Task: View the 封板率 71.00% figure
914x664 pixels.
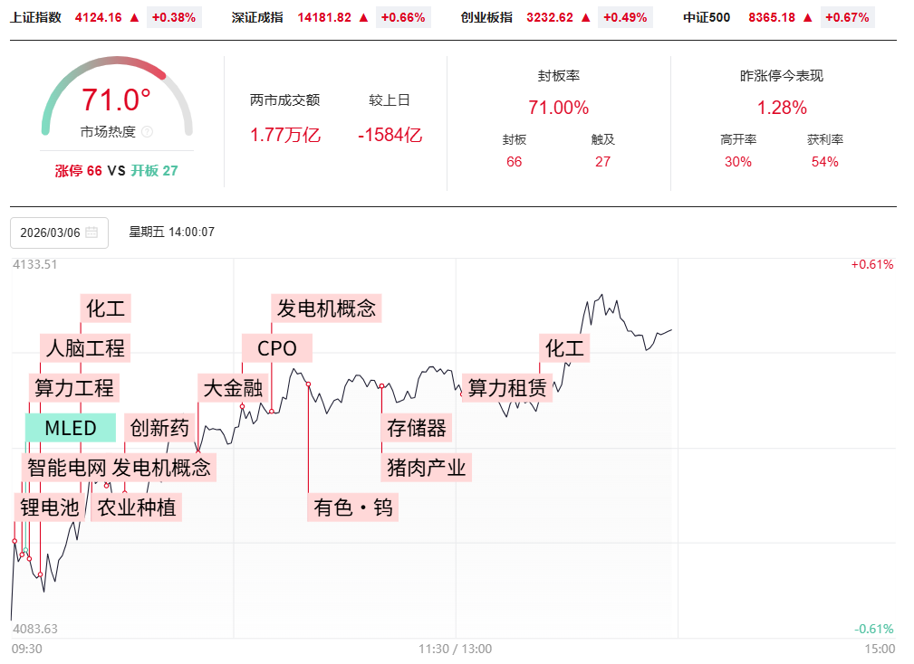Action: 558,108
